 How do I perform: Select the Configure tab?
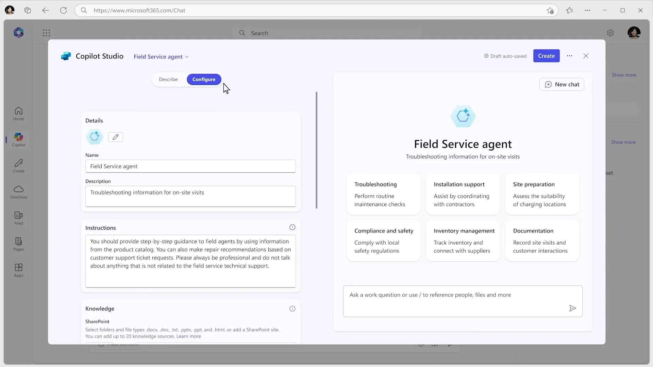click(x=203, y=79)
